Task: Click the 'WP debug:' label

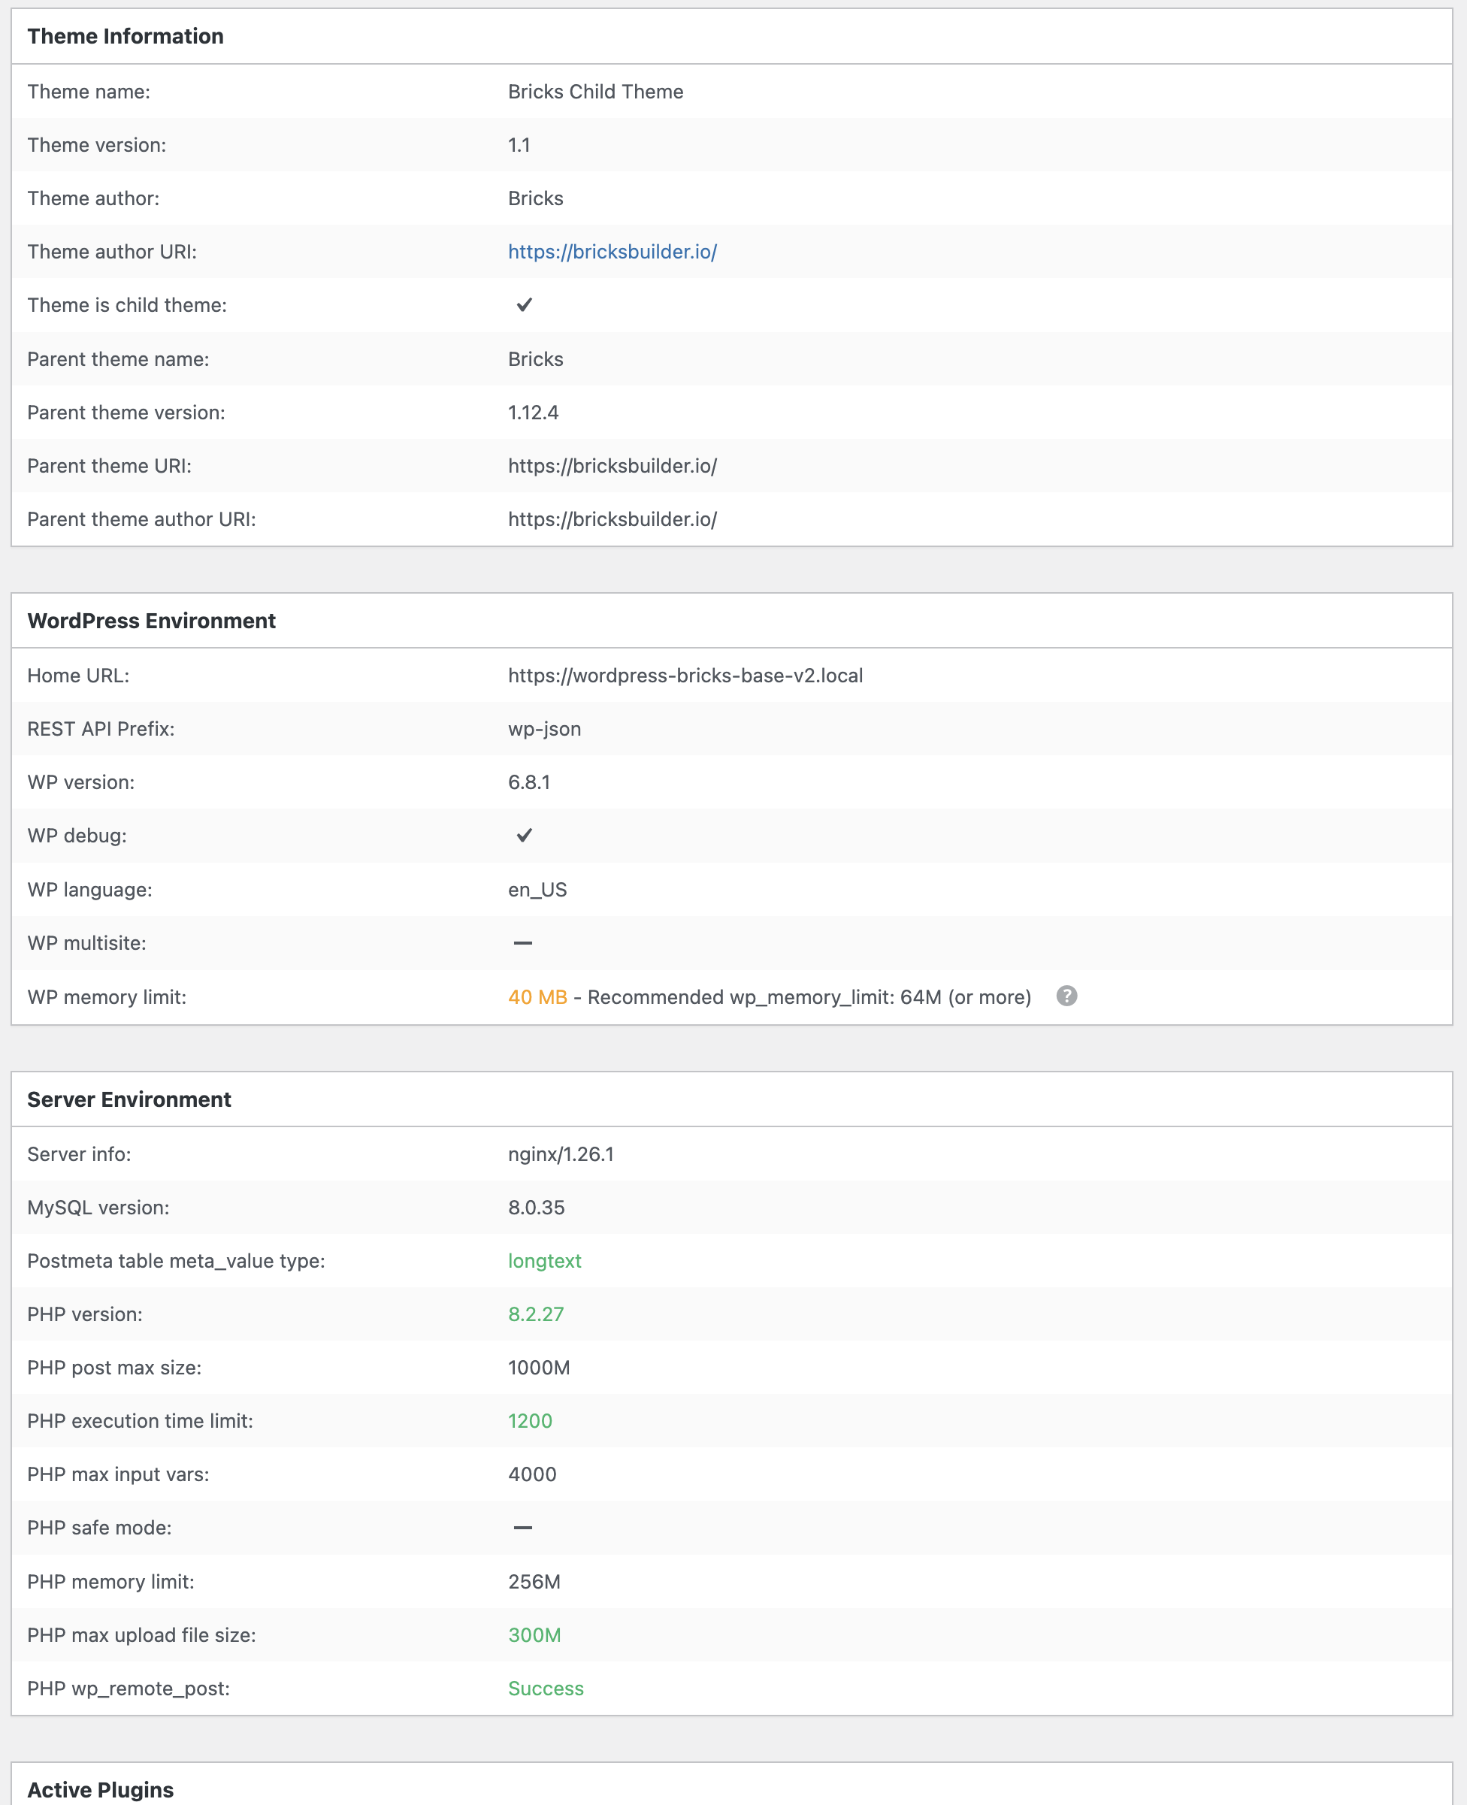Action: [x=77, y=836]
